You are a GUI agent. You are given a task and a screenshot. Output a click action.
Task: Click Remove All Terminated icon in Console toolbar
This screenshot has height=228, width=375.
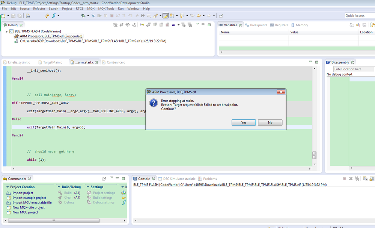click(x=357, y=179)
